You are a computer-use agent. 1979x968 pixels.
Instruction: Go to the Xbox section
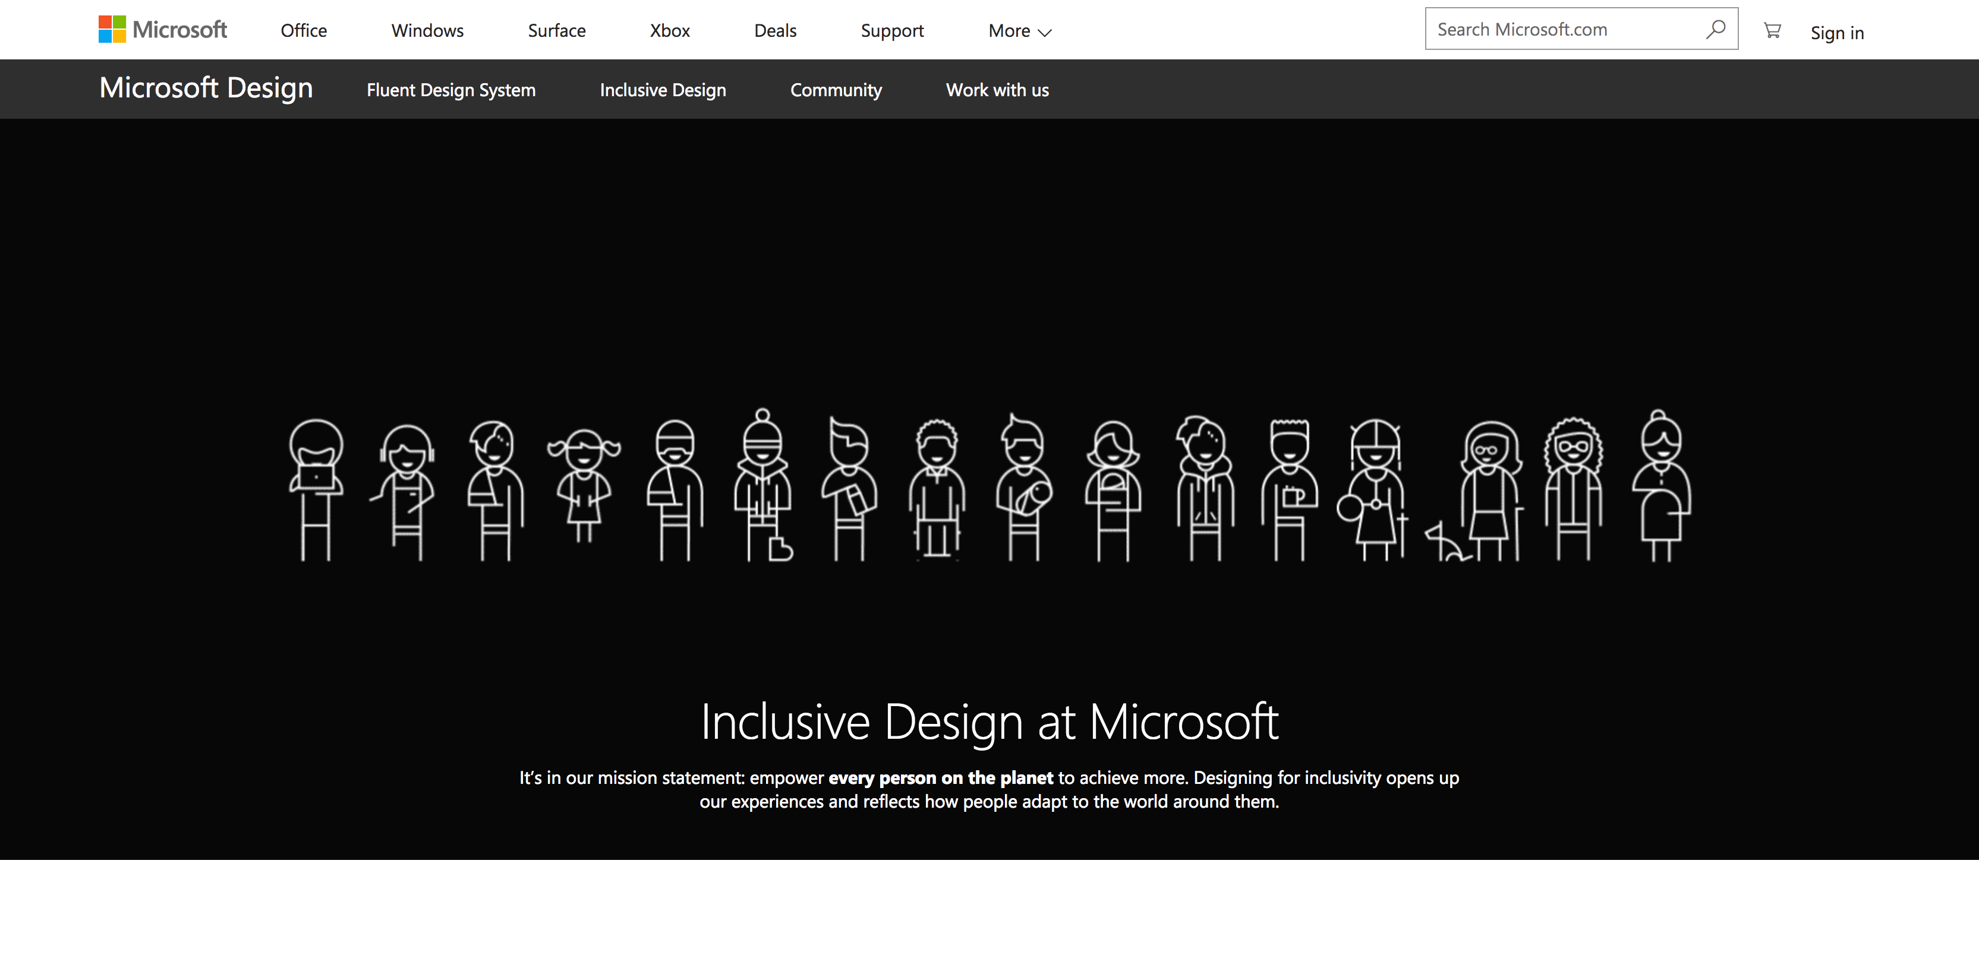(669, 31)
